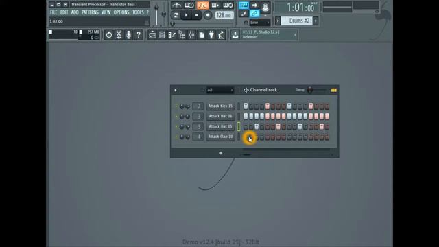439x247 pixels.
Task: Click the 128.000 tempo field
Action: pyautogui.click(x=224, y=15)
